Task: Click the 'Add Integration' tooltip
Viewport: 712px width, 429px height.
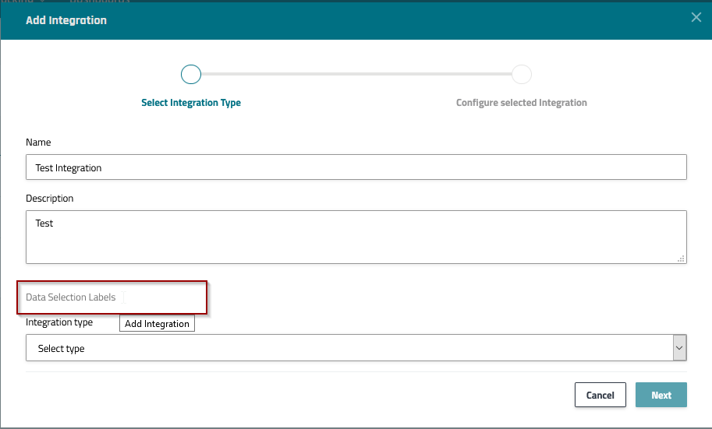Action: tap(157, 324)
